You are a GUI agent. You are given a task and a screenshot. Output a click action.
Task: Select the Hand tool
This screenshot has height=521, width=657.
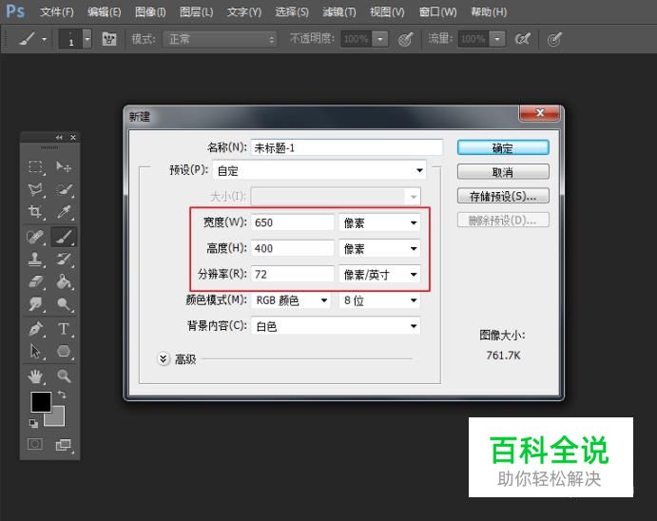pyautogui.click(x=35, y=376)
